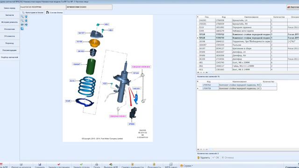Click label 14A301 on the diagram
Image resolution: width=299 pixels, height=168 pixels.
[136, 89]
